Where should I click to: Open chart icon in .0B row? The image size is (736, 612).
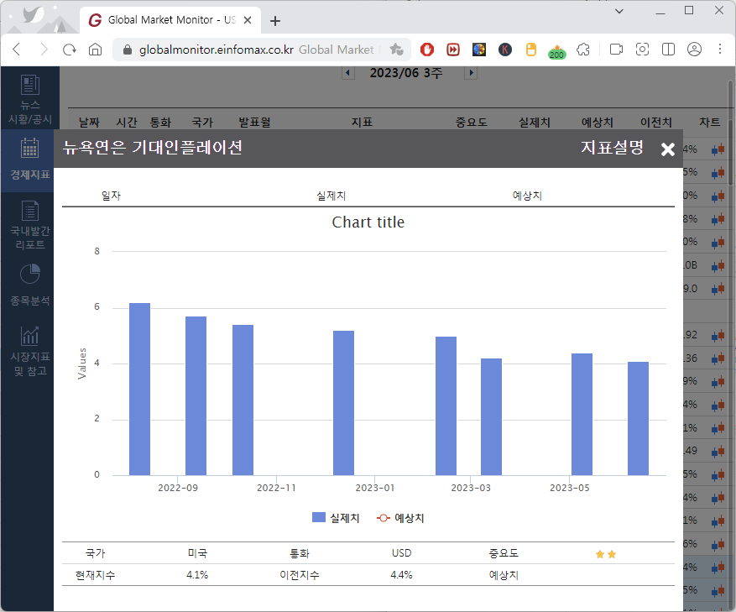(718, 266)
